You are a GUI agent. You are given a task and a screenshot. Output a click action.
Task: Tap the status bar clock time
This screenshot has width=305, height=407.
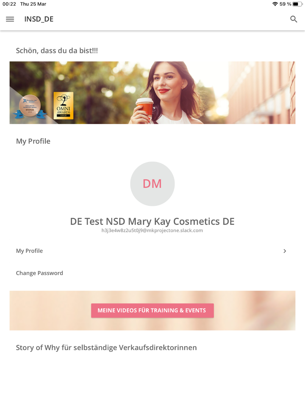tap(9, 4)
